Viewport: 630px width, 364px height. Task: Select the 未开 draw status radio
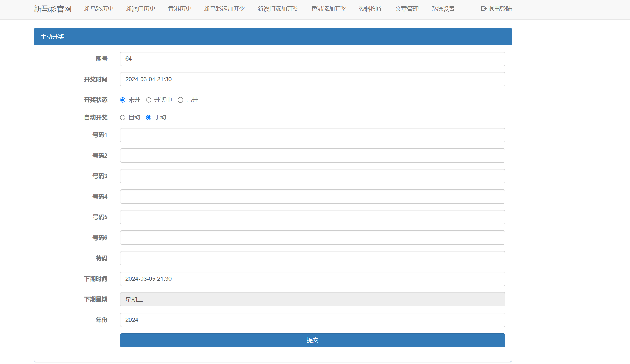coord(123,100)
